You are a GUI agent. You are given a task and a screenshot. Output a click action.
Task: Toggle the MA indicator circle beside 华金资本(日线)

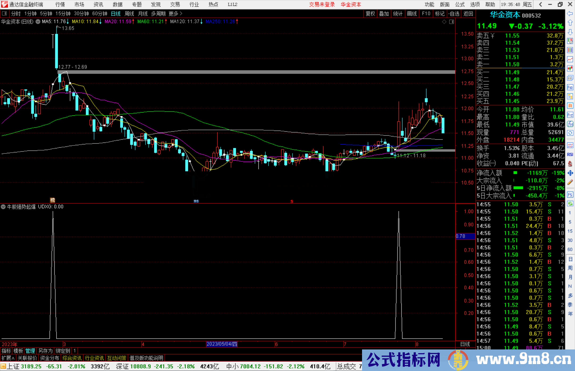point(38,22)
